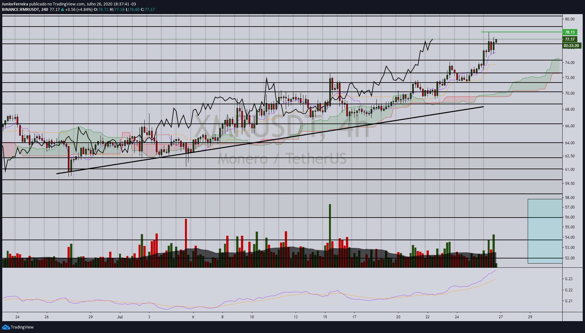Click the 72.00 price axis label
Screen dimensions: 585x333
click(x=570, y=77)
